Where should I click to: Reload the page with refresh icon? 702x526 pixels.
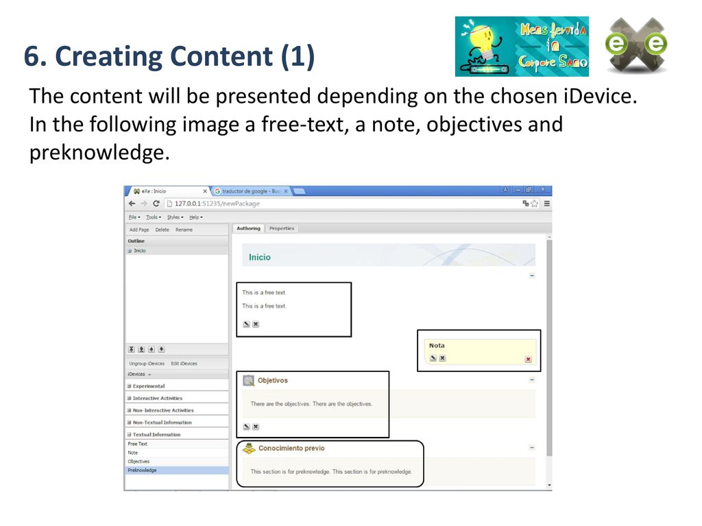tap(156, 203)
